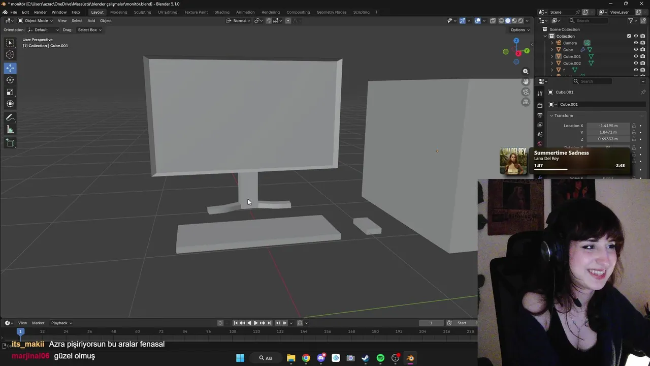The width and height of the screenshot is (650, 366).
Task: Open the Windows Start menu
Action: pyautogui.click(x=240, y=358)
